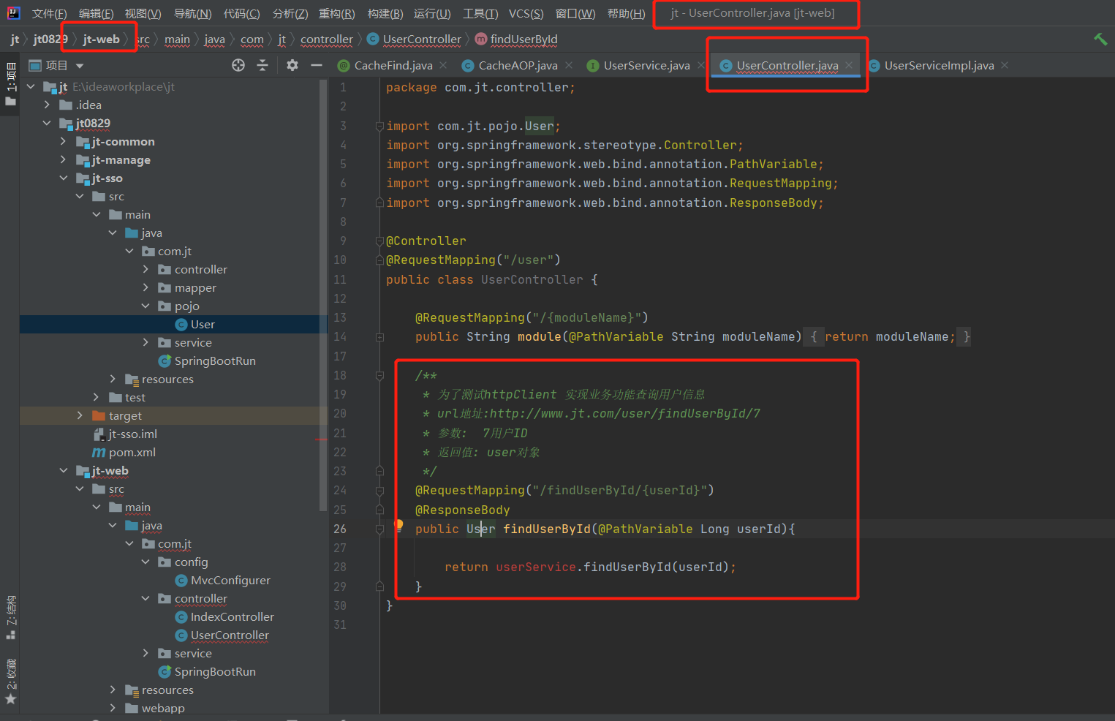Expand the target folder
Screen dimensions: 1115x721
[80, 415]
